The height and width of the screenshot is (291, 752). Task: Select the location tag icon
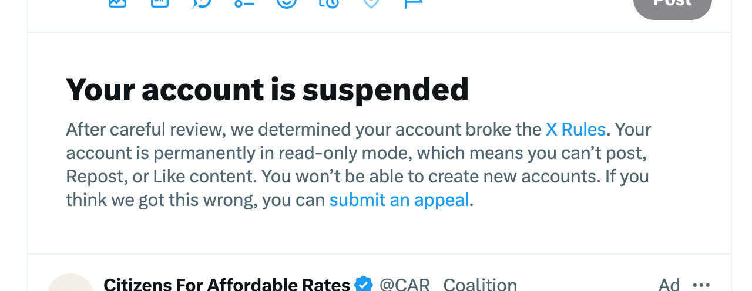tap(371, 2)
